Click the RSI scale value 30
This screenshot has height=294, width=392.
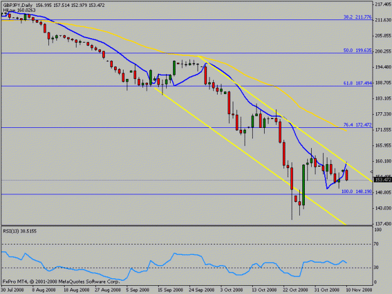[x=376, y=268]
